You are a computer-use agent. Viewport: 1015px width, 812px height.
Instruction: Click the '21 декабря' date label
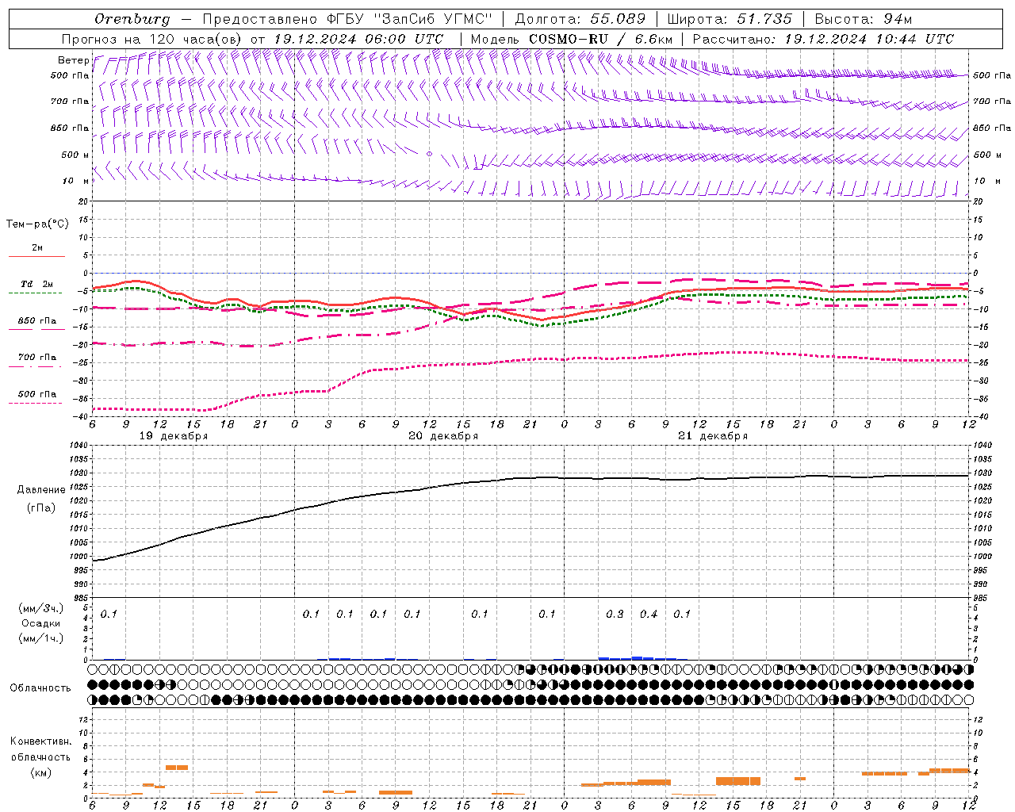tap(713, 436)
